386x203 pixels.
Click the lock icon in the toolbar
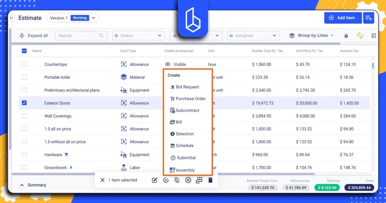346,36
